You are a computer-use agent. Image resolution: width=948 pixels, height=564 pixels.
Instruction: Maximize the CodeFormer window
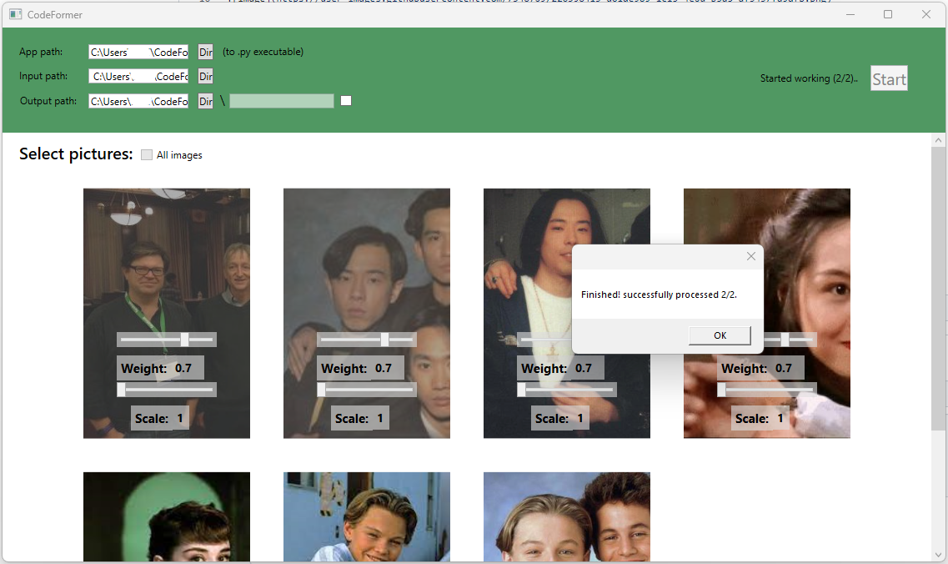[887, 14]
